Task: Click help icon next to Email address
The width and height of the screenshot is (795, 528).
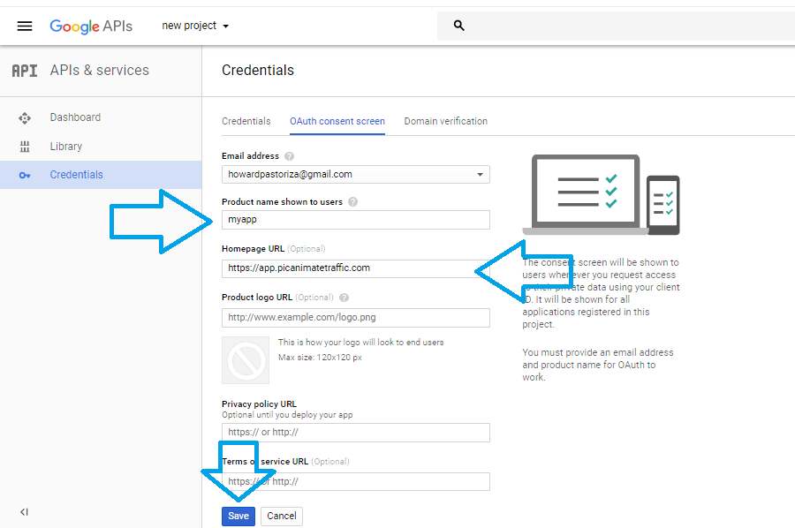Action: coord(289,156)
